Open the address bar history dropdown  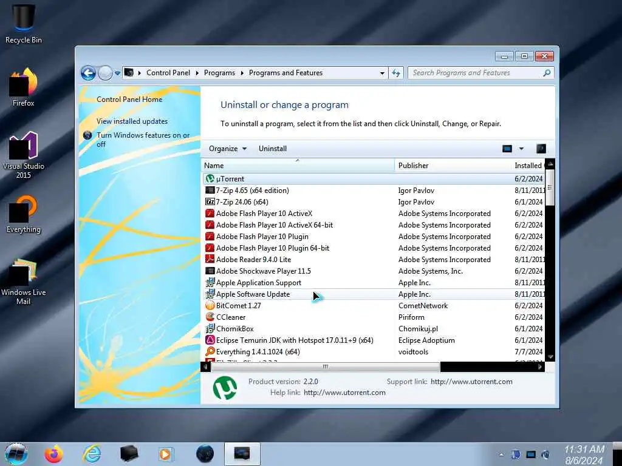382,73
